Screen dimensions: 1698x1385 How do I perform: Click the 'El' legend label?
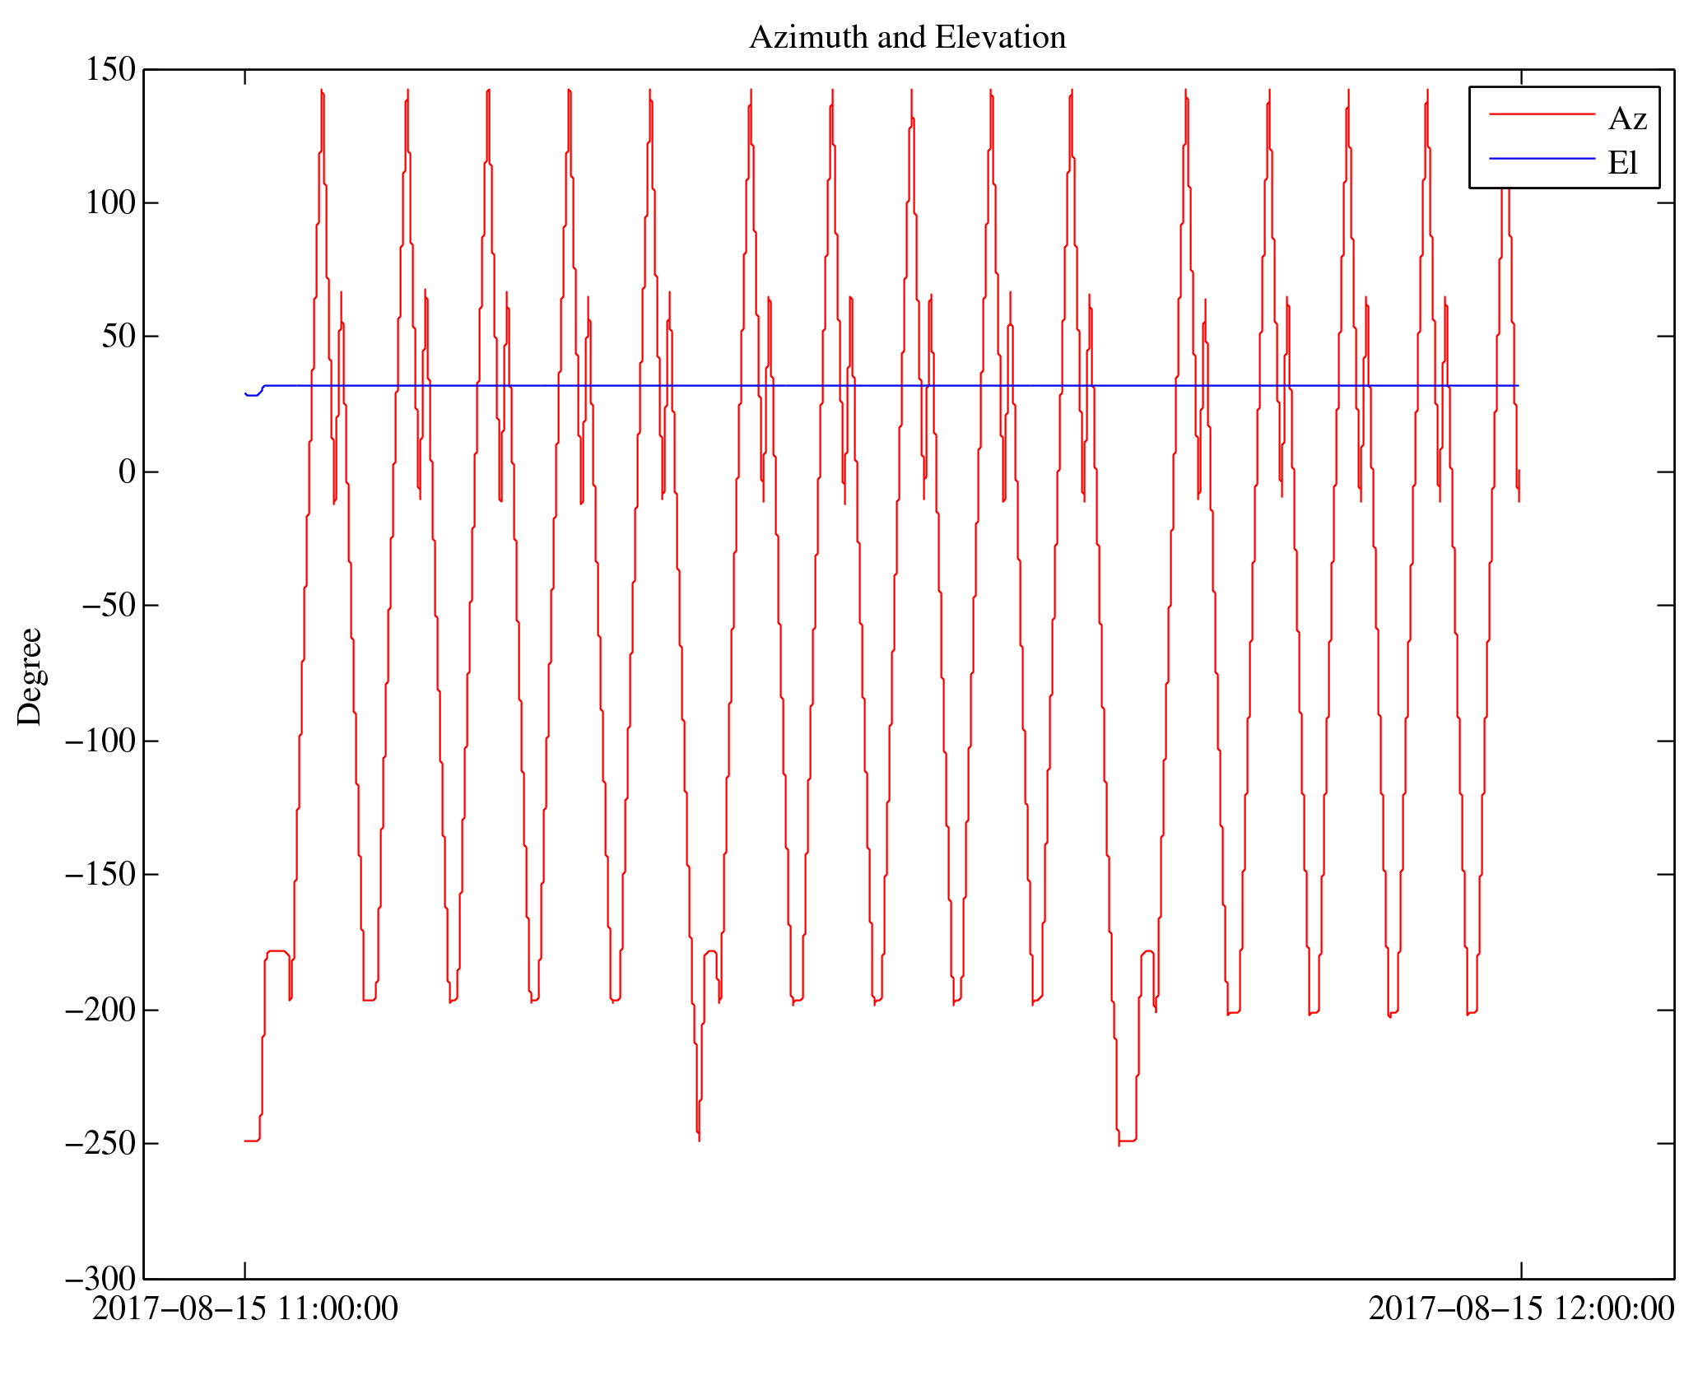(x=1623, y=163)
